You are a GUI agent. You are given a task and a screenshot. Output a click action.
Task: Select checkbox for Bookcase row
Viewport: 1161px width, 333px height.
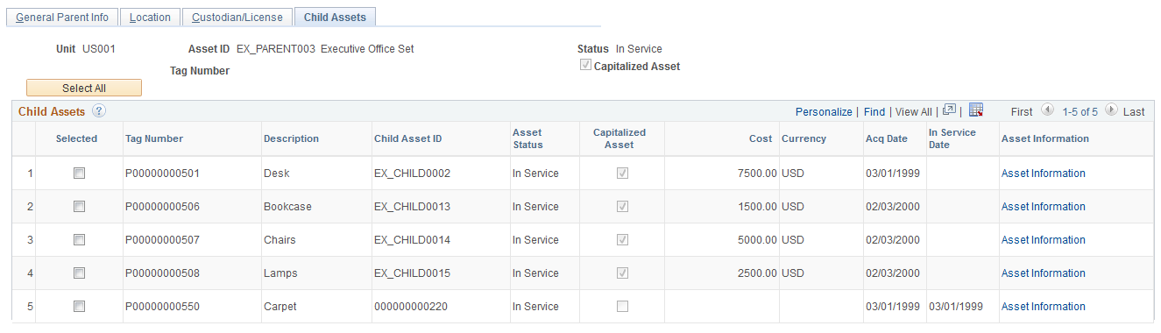[79, 207]
